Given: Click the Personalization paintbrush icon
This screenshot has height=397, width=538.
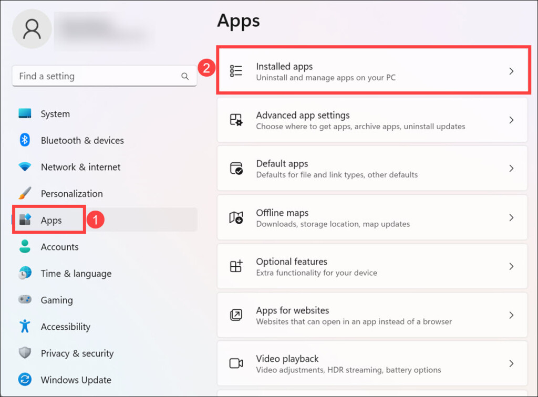Looking at the screenshot, I should coord(25,193).
